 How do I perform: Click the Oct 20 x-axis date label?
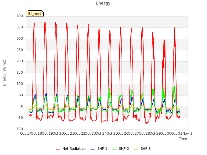click(58, 133)
